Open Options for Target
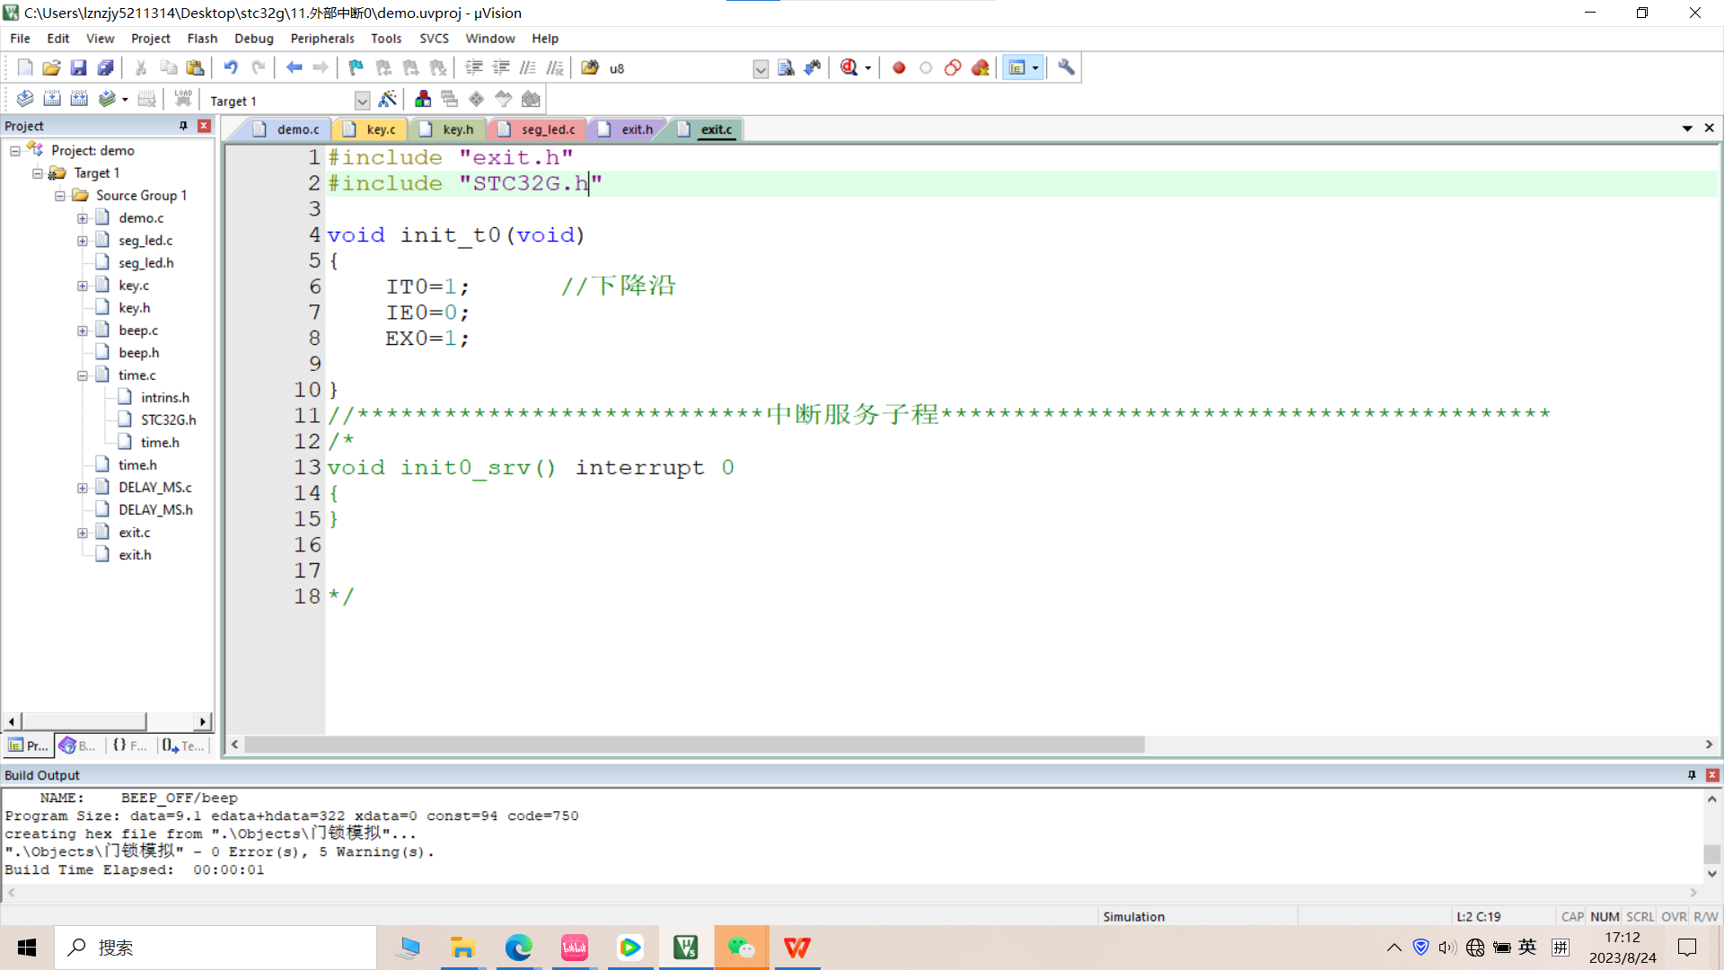The width and height of the screenshot is (1724, 970). [x=388, y=99]
